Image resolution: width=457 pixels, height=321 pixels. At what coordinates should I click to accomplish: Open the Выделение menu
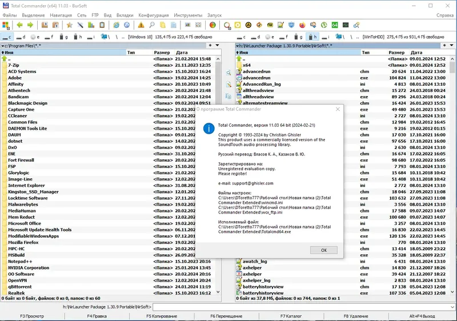tap(33, 15)
